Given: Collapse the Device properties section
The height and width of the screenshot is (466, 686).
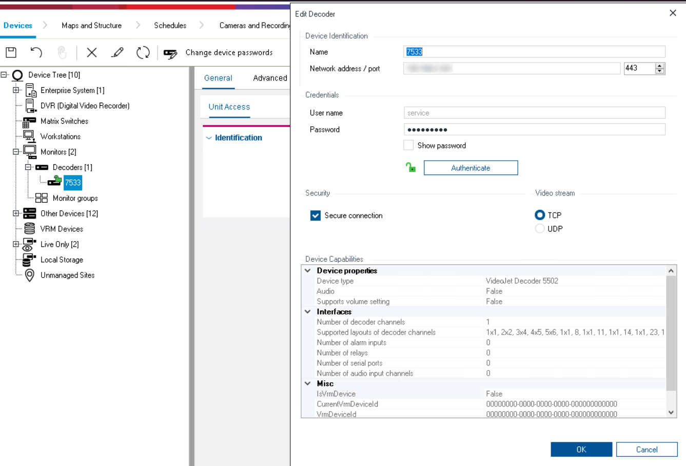Looking at the screenshot, I should [x=308, y=270].
